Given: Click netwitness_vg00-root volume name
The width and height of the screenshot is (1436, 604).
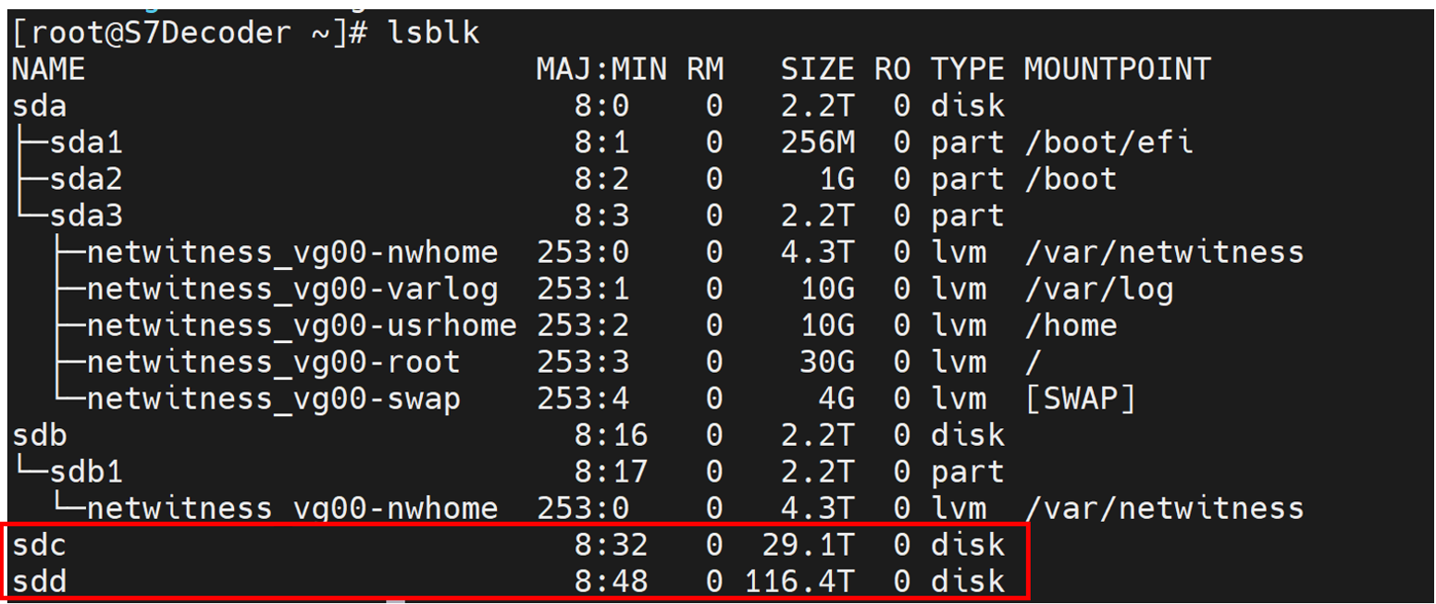Looking at the screenshot, I should [x=273, y=363].
